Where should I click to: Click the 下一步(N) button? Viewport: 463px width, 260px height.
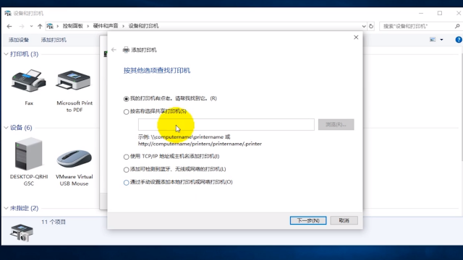point(308,220)
